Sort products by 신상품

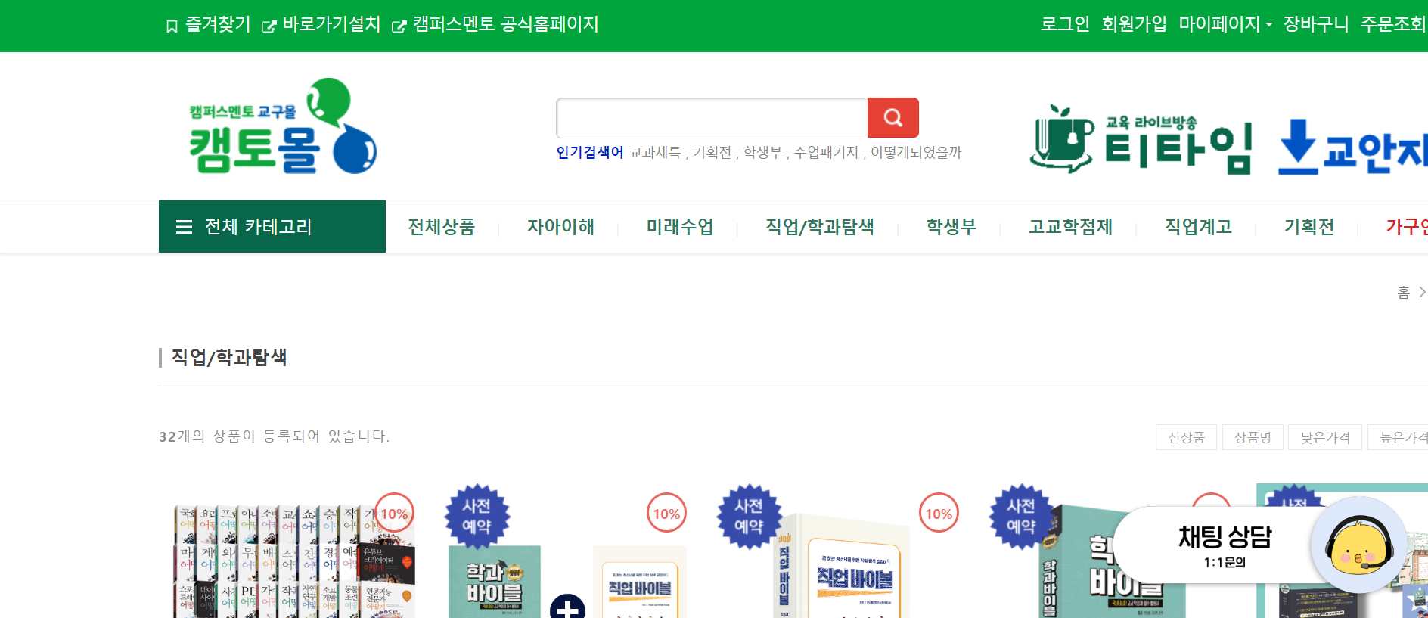pyautogui.click(x=1186, y=437)
